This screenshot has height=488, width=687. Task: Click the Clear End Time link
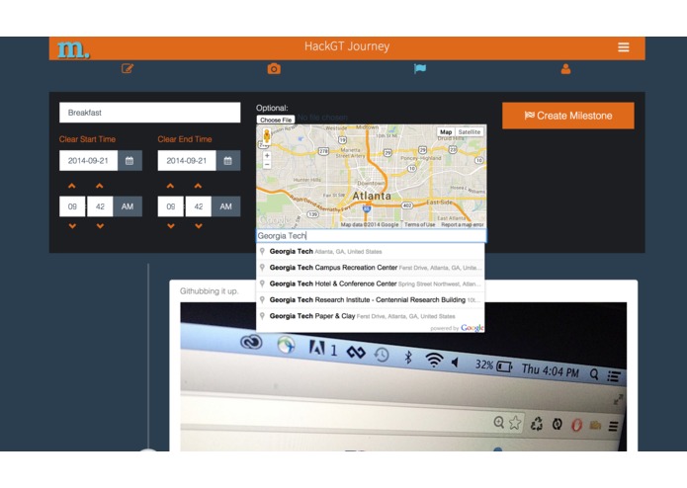point(185,139)
